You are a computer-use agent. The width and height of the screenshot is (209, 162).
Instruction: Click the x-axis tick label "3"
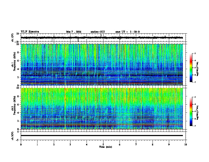70,145
